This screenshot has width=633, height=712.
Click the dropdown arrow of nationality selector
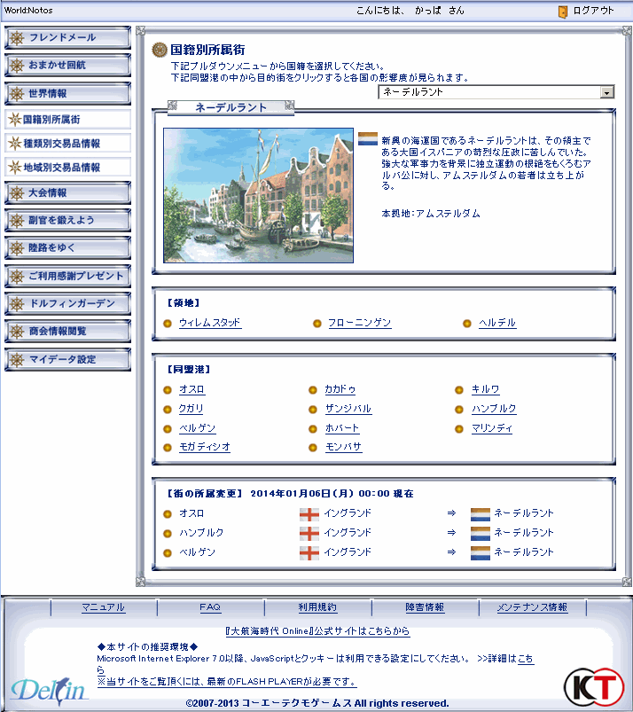[607, 92]
